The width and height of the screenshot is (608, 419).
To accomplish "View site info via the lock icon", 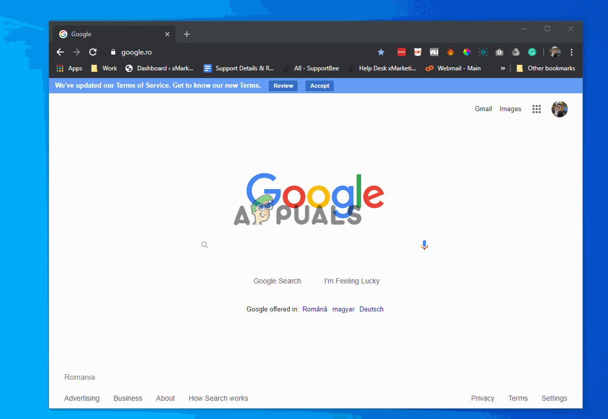I will click(113, 52).
